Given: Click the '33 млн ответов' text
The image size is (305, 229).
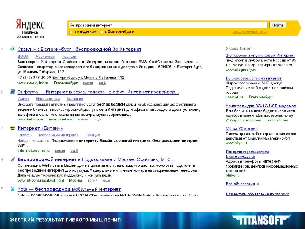Looking at the screenshot, I should (x=30, y=37).
